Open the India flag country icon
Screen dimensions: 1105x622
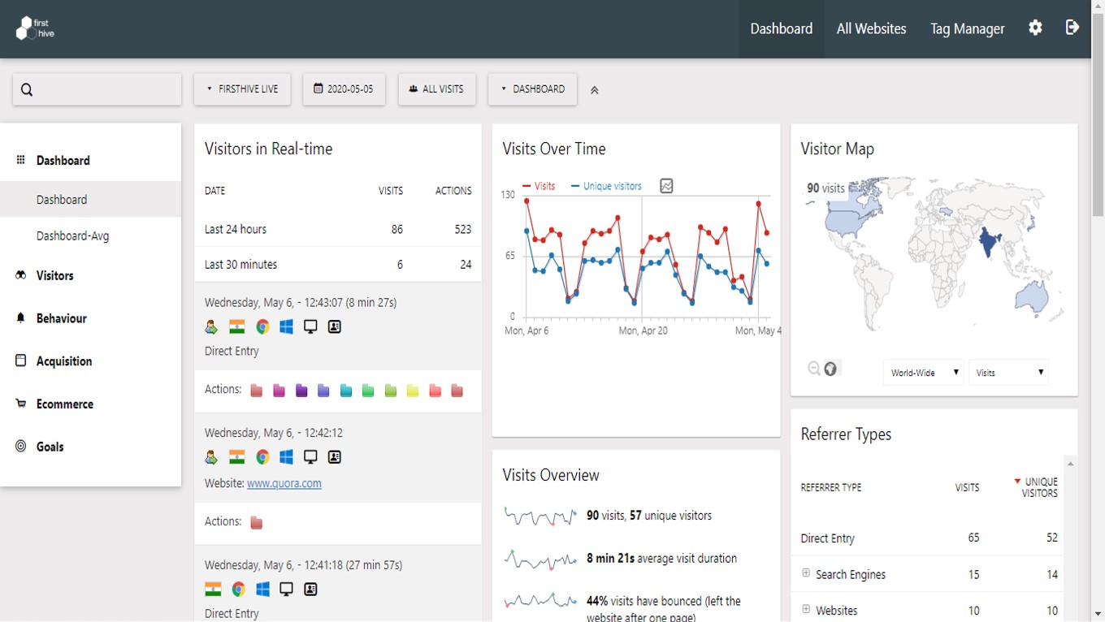tap(236, 326)
